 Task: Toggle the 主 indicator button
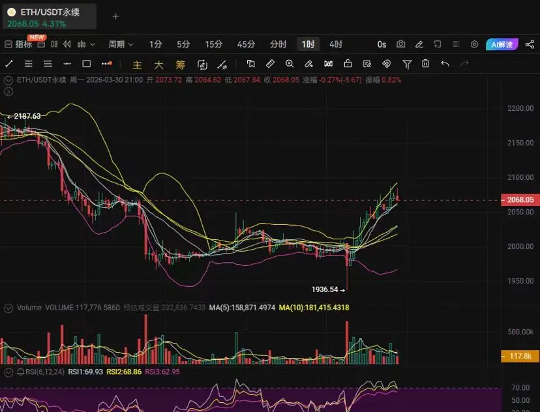(137, 65)
